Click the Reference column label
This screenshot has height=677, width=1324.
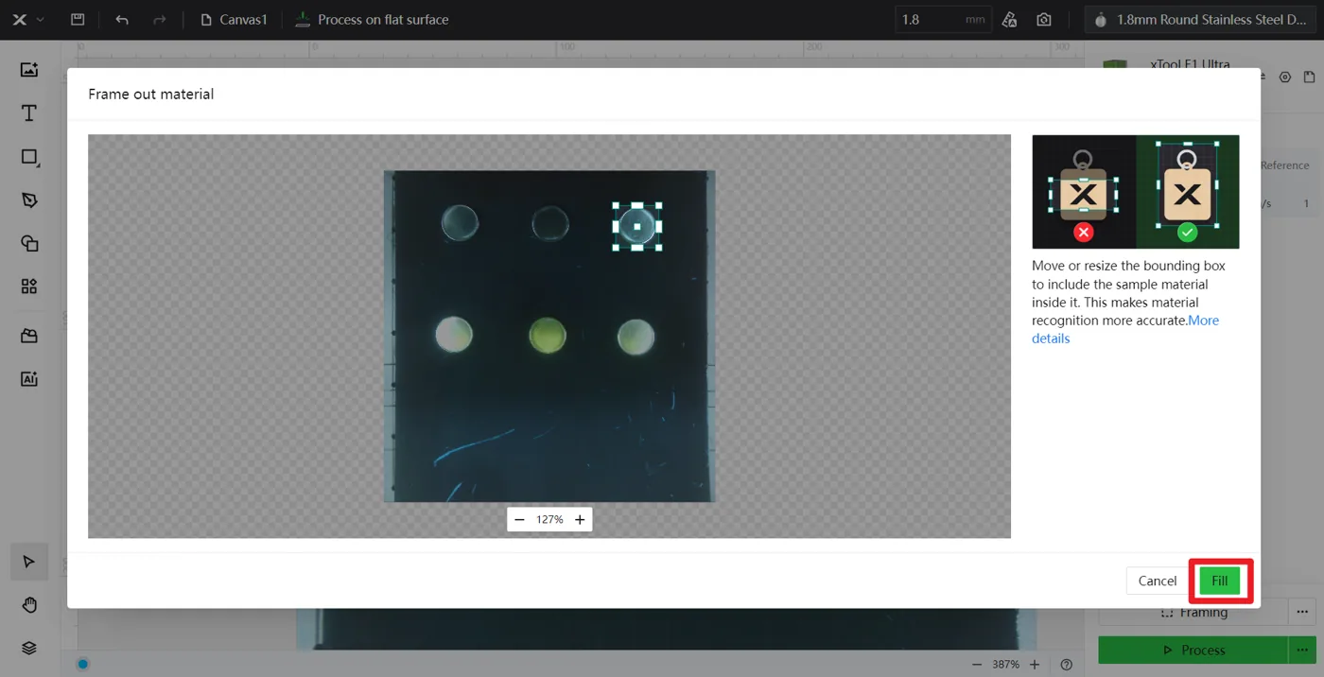pos(1284,165)
